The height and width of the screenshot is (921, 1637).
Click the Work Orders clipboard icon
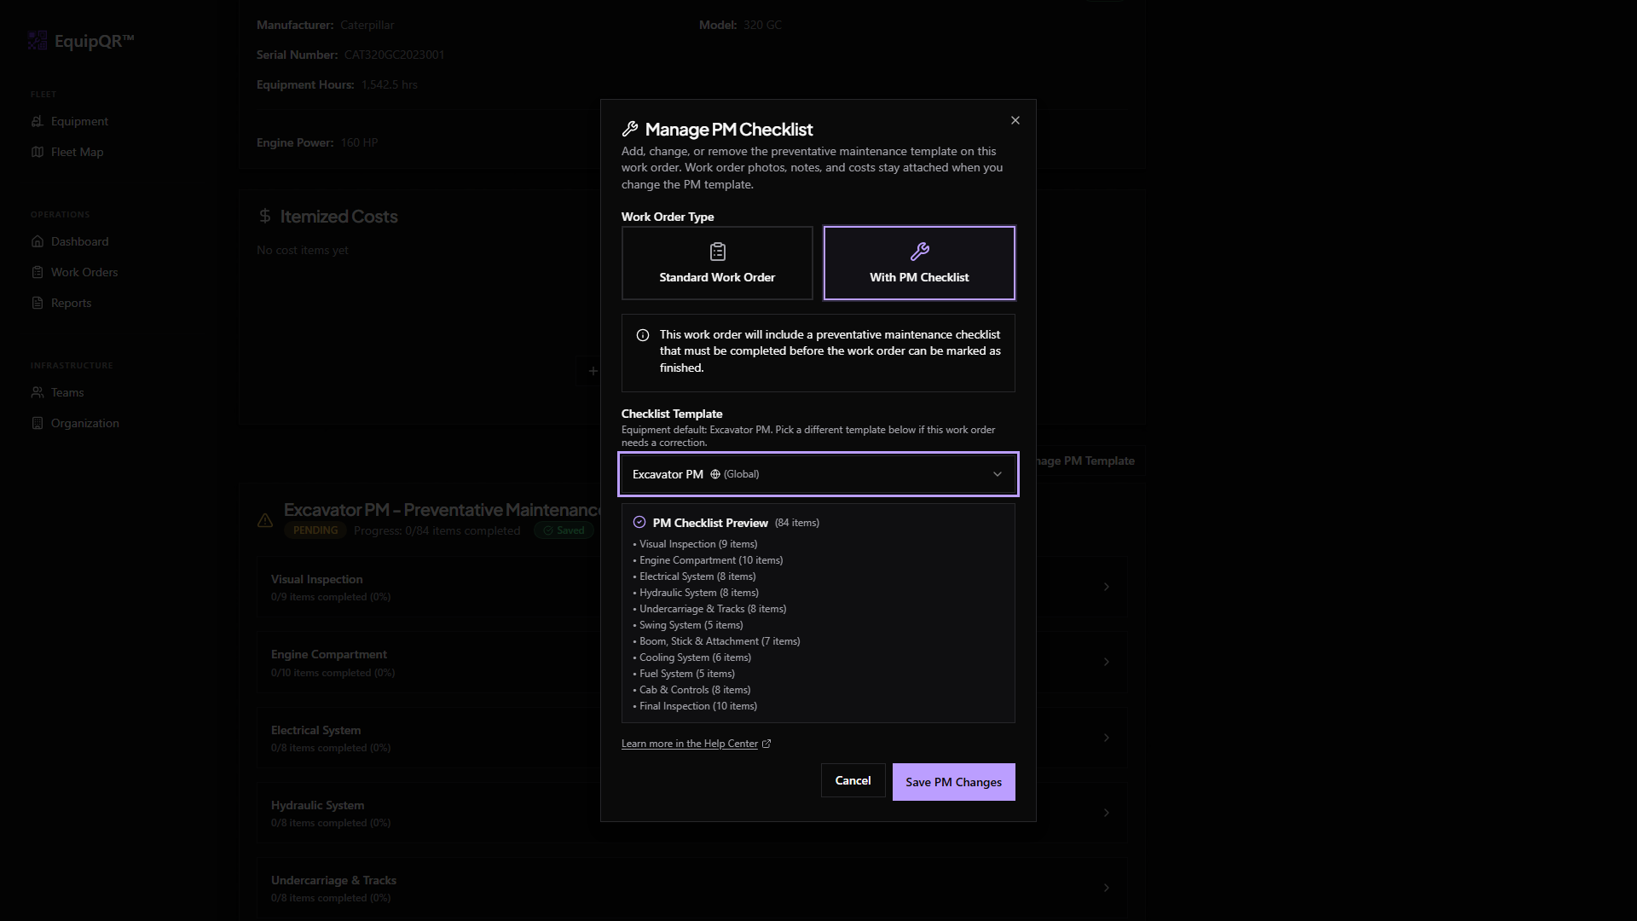tap(37, 272)
